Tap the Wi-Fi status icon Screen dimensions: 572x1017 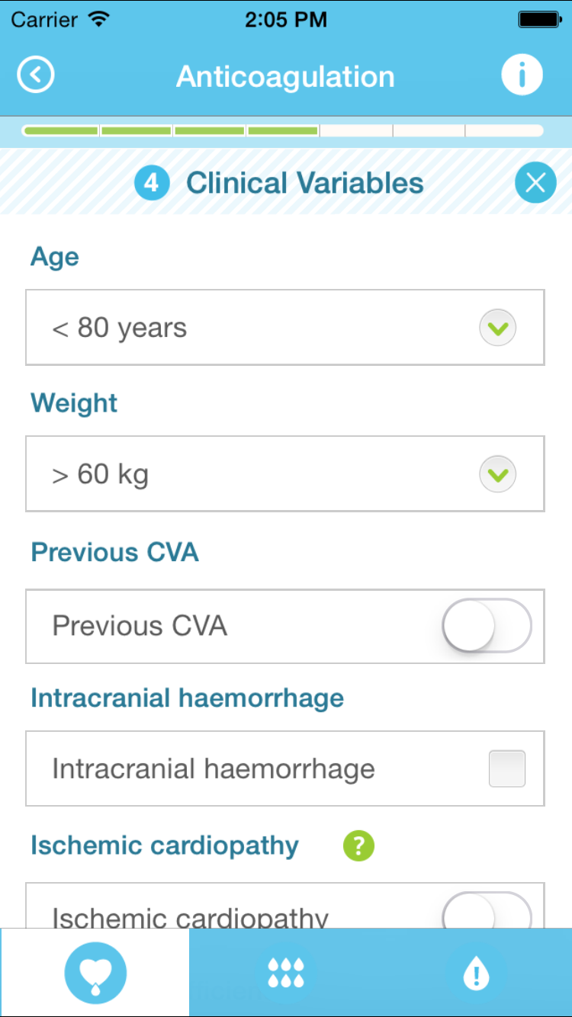tap(99, 19)
